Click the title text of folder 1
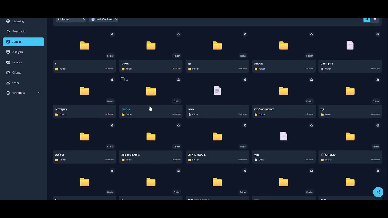 click(x=55, y=64)
